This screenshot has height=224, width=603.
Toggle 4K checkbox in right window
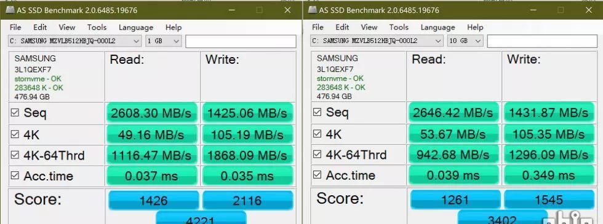317,134
